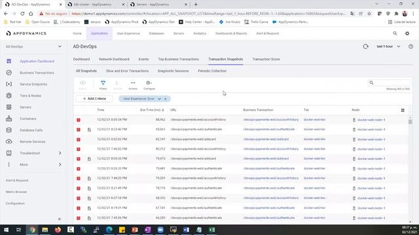Image resolution: width=419 pixels, height=235 pixels.
Task: Open the docker-web-node-1 link in the 8:02:03 PM row
Action: click(371, 139)
